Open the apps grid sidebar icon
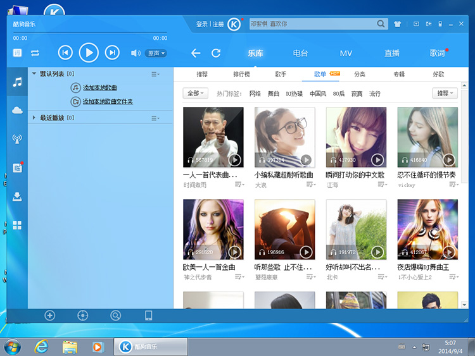This screenshot has height=356, width=475. 17,225
